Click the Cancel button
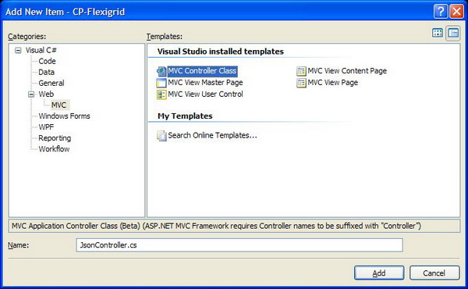 (434, 273)
